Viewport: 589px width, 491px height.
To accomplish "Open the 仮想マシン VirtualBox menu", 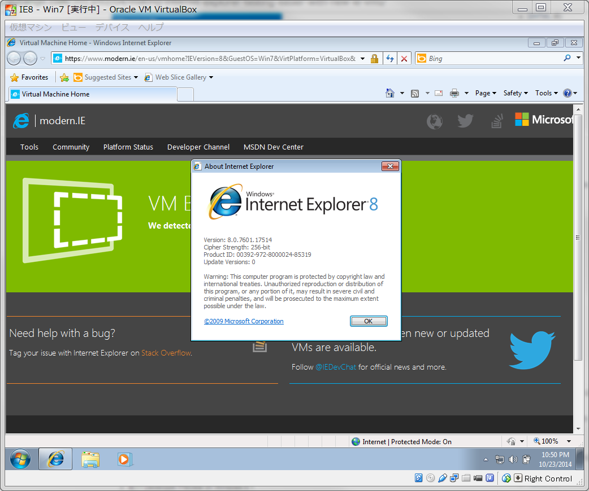I will [x=31, y=28].
